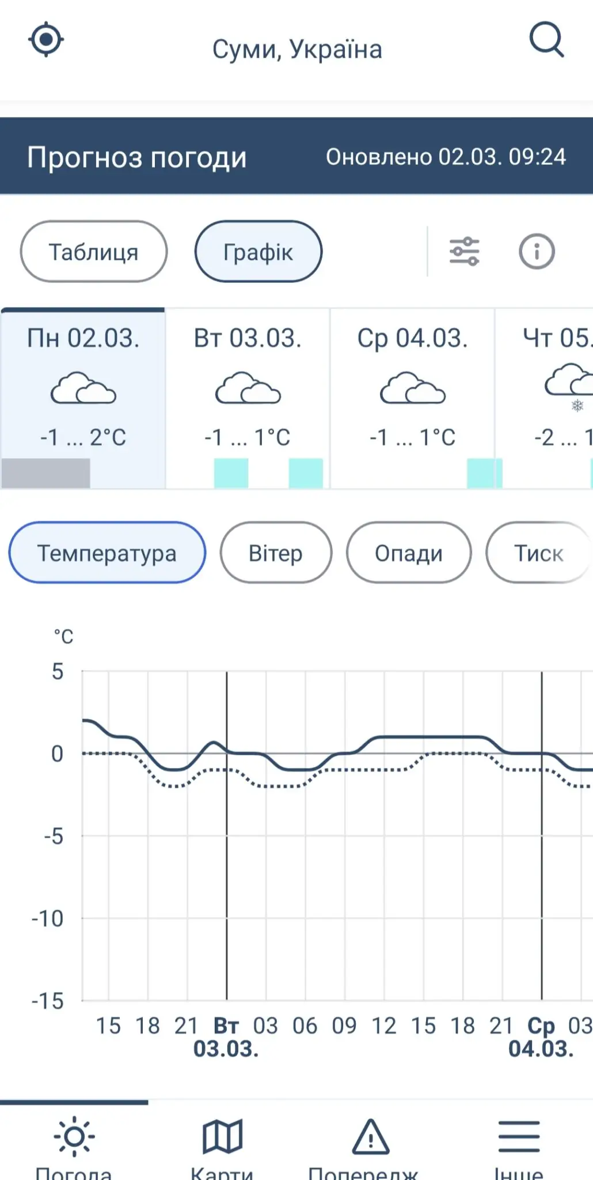Select Tuesday Вт 03.03. day card
This screenshot has width=593, height=1180.
tap(248, 398)
